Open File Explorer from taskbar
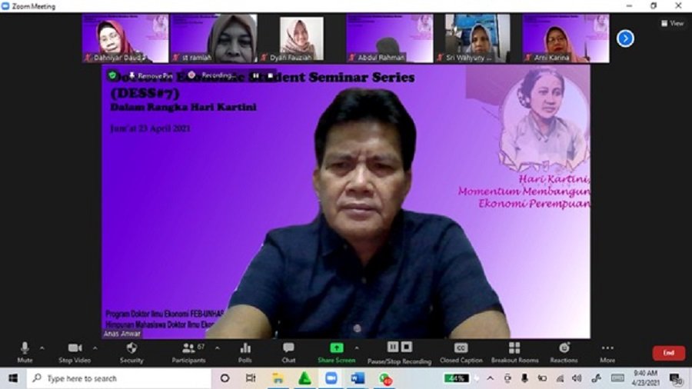Viewport: 692px width, 389px height. point(278,378)
